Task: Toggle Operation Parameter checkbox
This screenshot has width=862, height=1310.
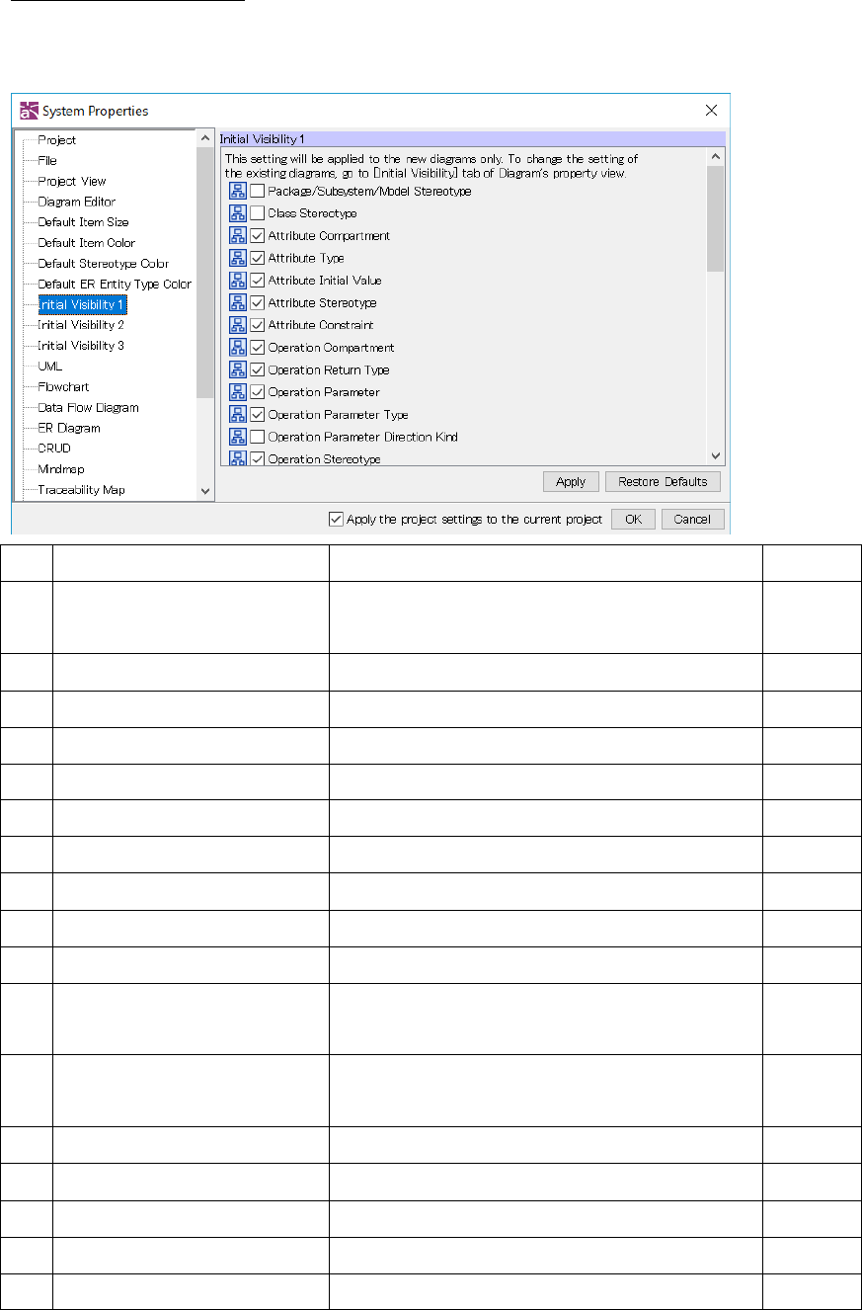Action: tap(257, 392)
